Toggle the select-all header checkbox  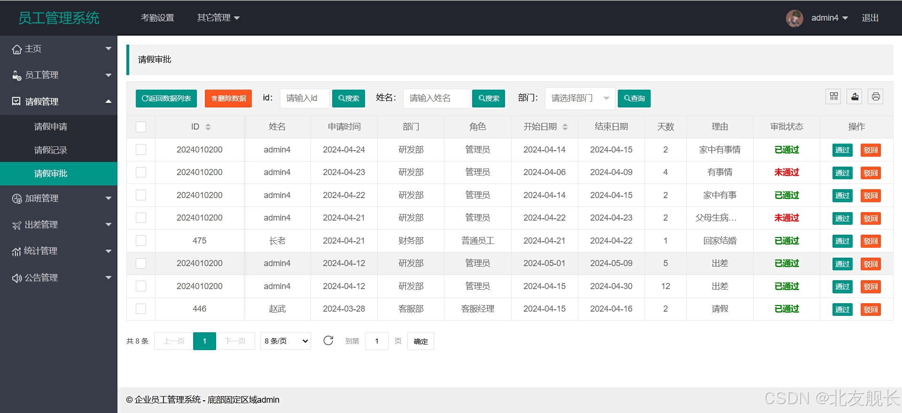coord(141,127)
